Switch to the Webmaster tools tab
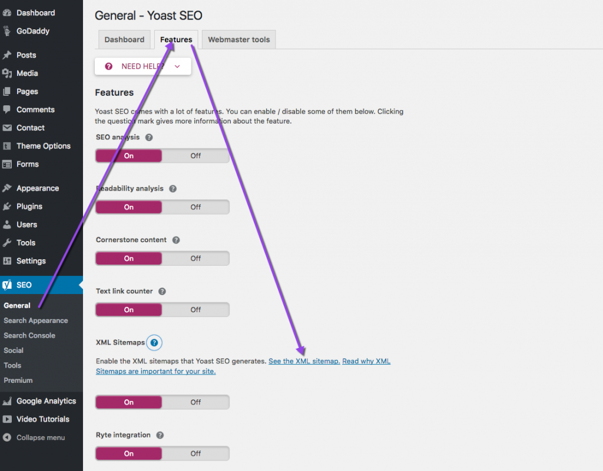The width and height of the screenshot is (603, 471). pos(238,39)
